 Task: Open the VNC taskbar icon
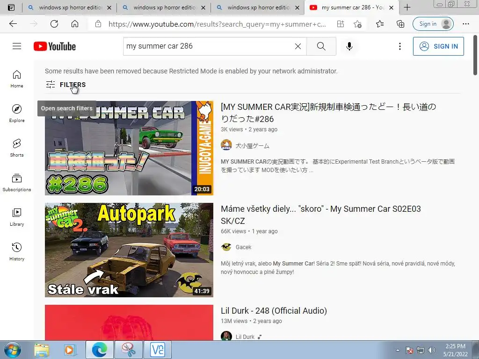(158, 350)
